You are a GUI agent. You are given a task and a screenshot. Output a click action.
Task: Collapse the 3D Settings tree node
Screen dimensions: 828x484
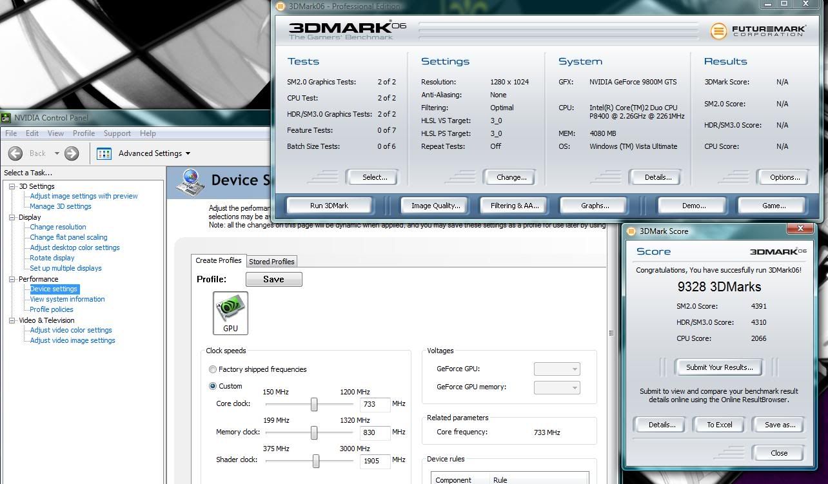(12, 186)
